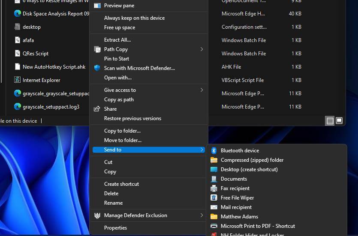The image size is (358, 236).
Task: Switch to large thumbnails view button
Action: 339,121
